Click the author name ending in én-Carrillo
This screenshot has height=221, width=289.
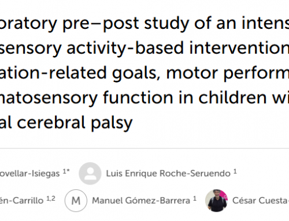point(21,201)
